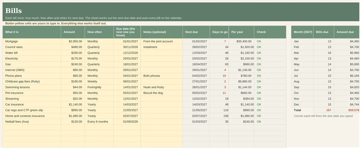
Task: Click the Days to go value 158
Action: 219,116
